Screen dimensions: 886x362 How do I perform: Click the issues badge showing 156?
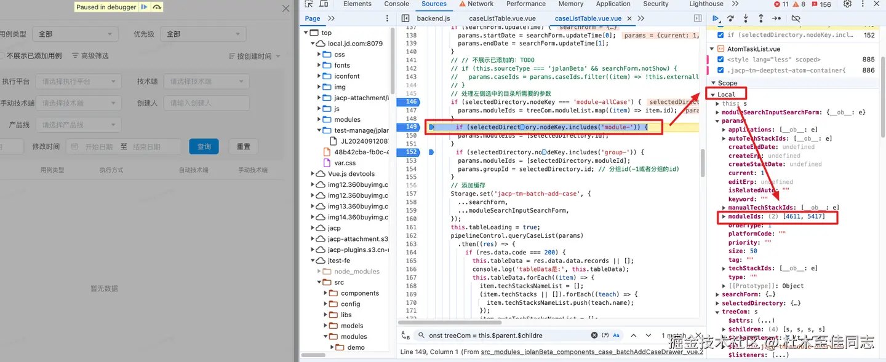coord(821,4)
